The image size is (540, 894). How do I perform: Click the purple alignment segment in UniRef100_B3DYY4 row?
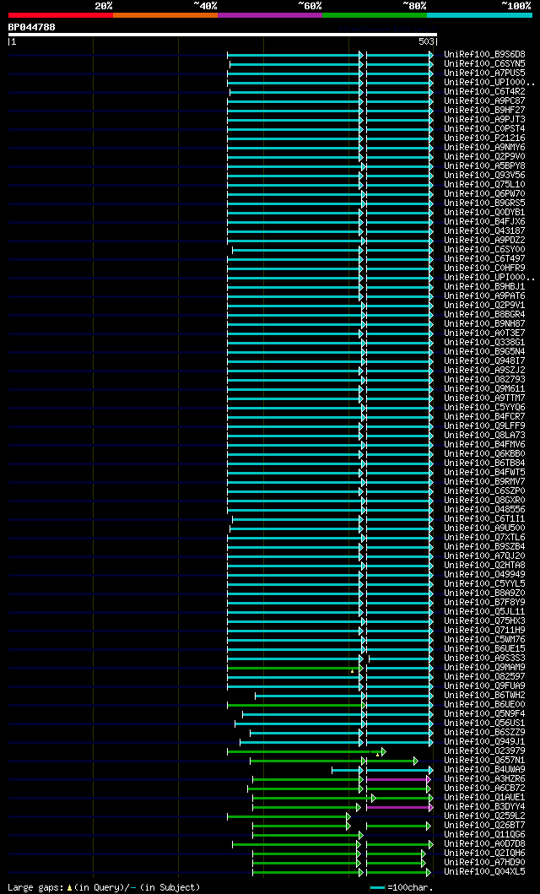point(399,807)
